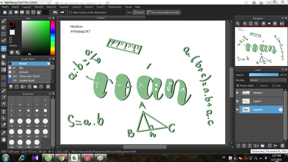Click the Untitled canvas tab
The image size is (288, 162).
[x=100, y=18]
